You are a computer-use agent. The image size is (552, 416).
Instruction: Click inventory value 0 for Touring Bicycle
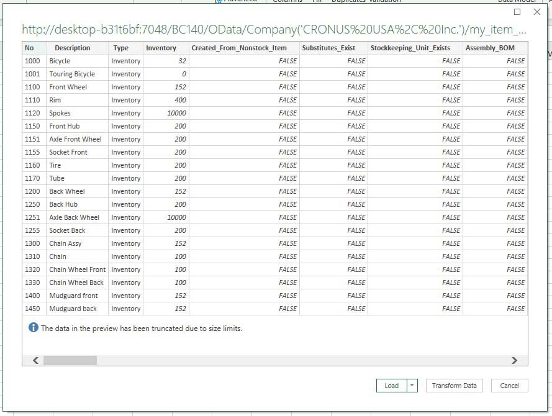click(166, 74)
